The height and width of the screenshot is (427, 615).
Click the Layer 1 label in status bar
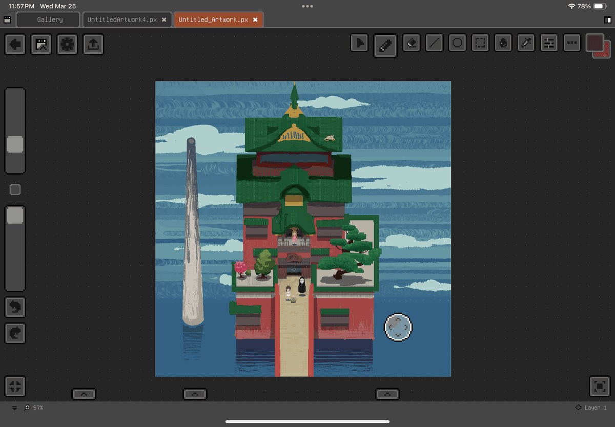(x=594, y=408)
